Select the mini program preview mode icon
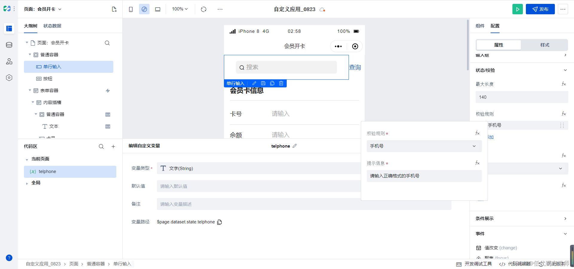This screenshot has width=574, height=269. tap(144, 9)
